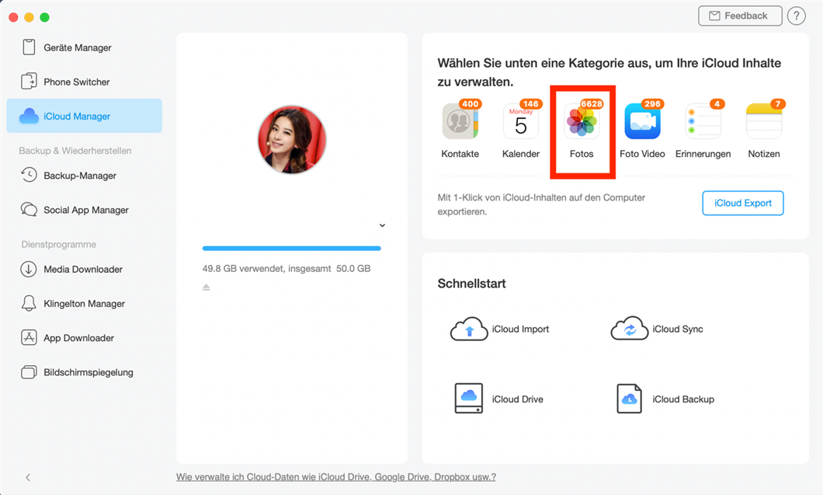Click the yellow minimize window button

pos(29,17)
